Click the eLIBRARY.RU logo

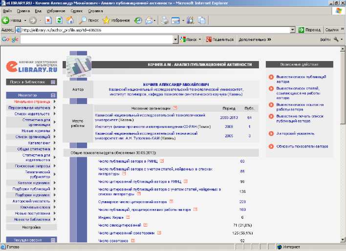tap(32, 66)
